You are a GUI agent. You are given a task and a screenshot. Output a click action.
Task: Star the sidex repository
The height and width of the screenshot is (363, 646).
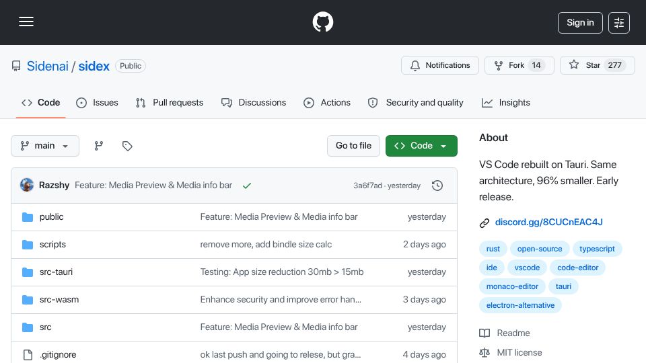click(x=597, y=65)
